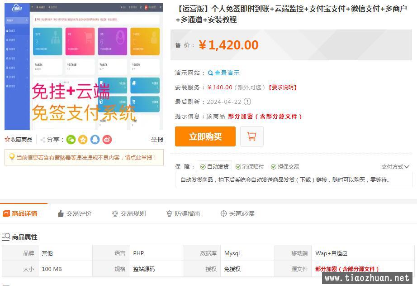The width and height of the screenshot is (417, 286).
Task: Click the search-list icon beside 商品属性
Action: click(x=6, y=237)
